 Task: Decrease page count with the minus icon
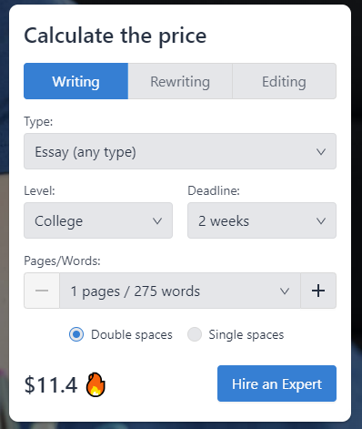coord(42,291)
